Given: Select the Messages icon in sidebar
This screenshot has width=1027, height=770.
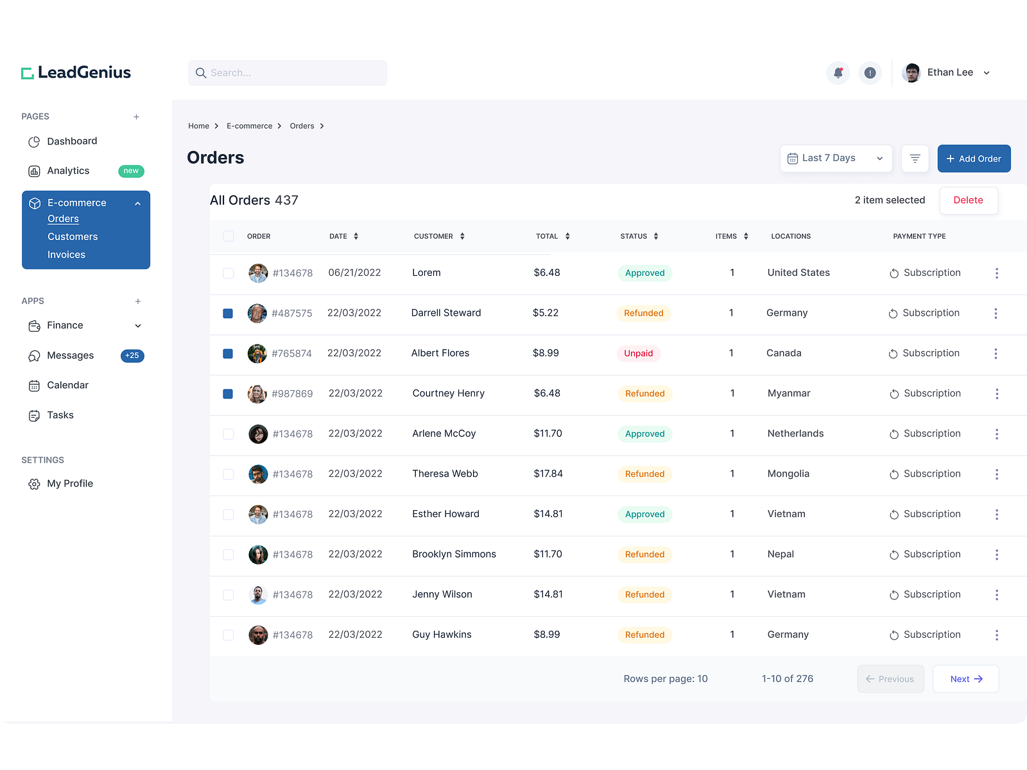Looking at the screenshot, I should pyautogui.click(x=34, y=355).
